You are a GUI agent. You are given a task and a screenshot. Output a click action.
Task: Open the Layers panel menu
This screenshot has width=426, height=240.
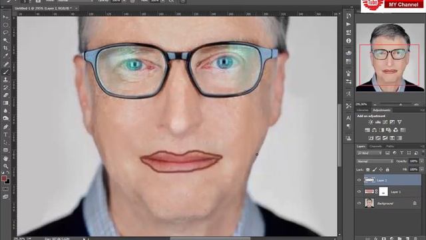coord(423,147)
